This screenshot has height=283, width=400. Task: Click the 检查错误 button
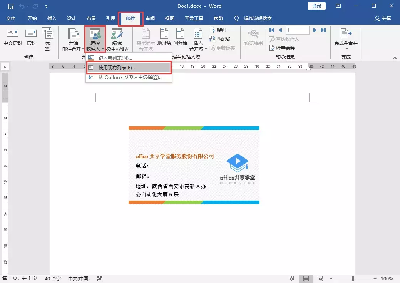pyautogui.click(x=282, y=48)
